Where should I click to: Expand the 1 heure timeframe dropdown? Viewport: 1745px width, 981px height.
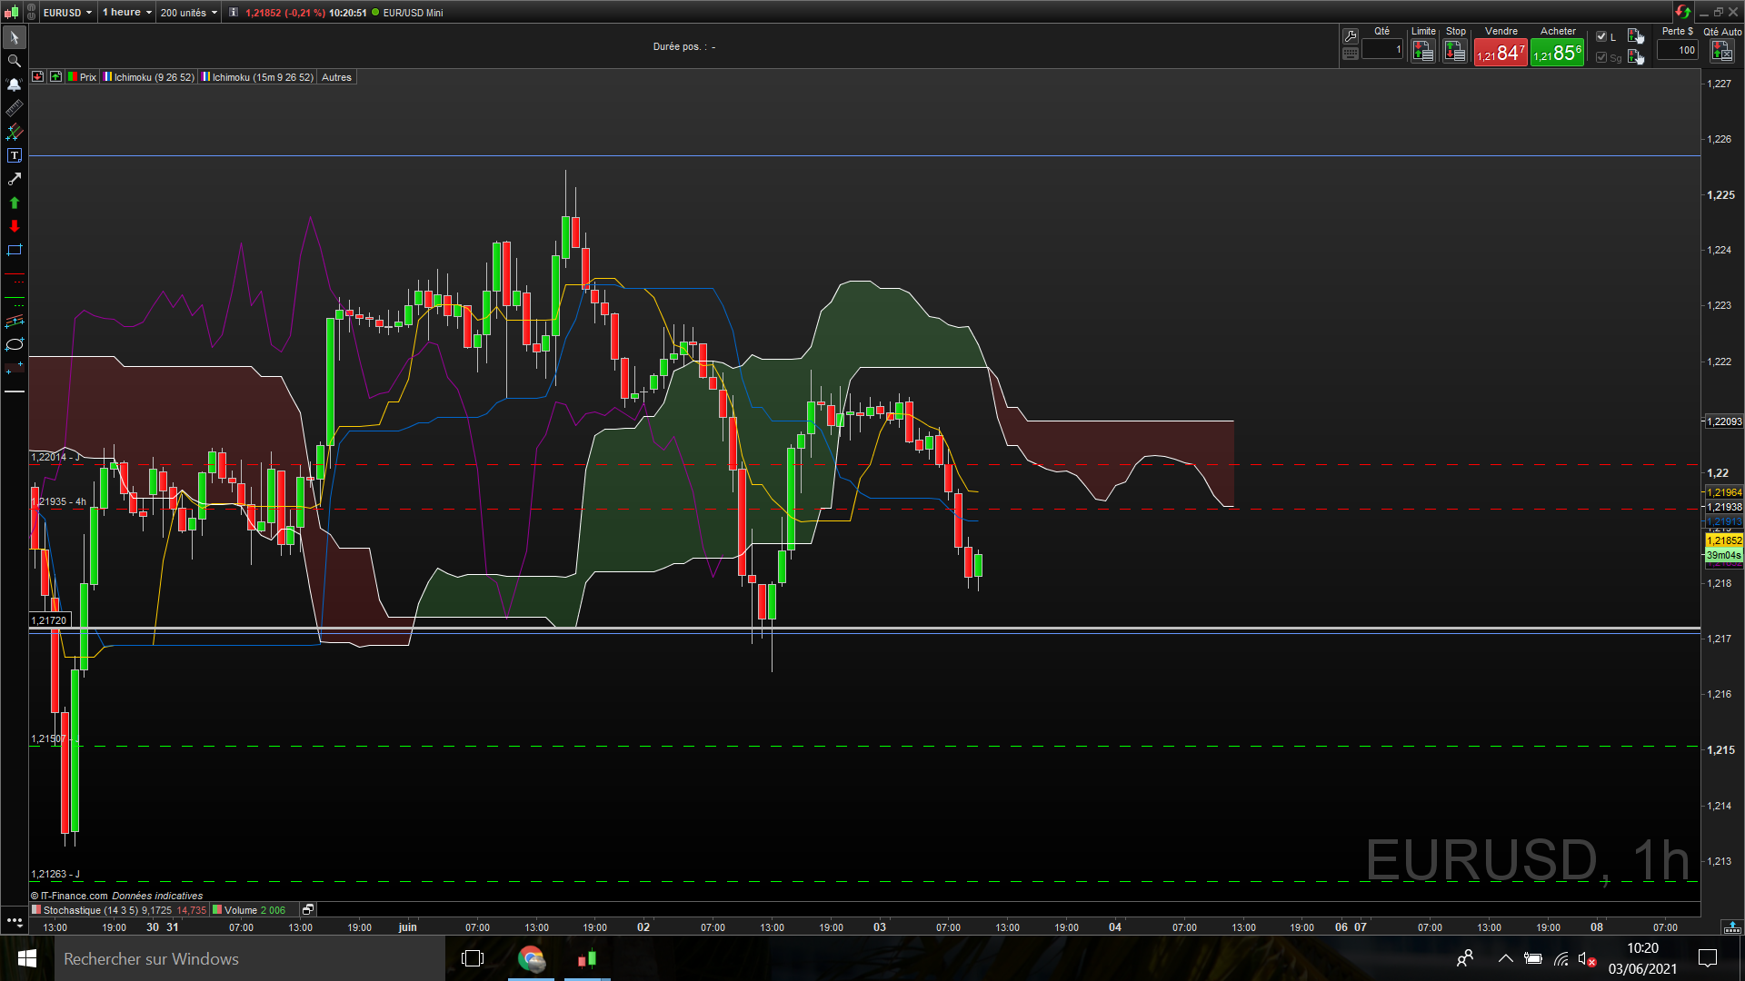click(x=127, y=13)
